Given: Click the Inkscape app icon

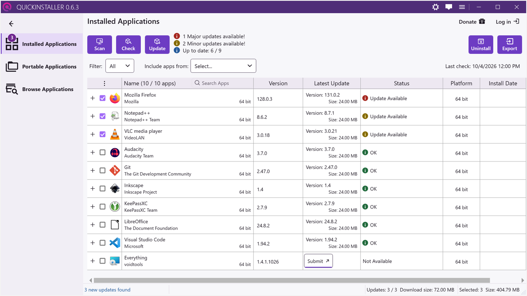Looking at the screenshot, I should click(115, 189).
